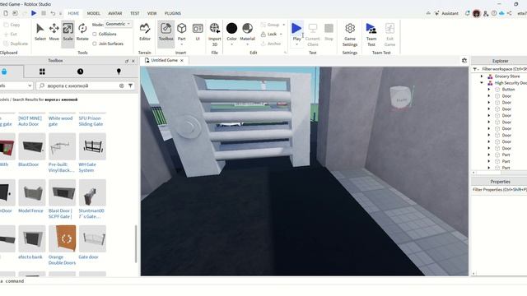The image size is (527, 296).
Task: Collapse the High Security Door model
Action: [482, 82]
